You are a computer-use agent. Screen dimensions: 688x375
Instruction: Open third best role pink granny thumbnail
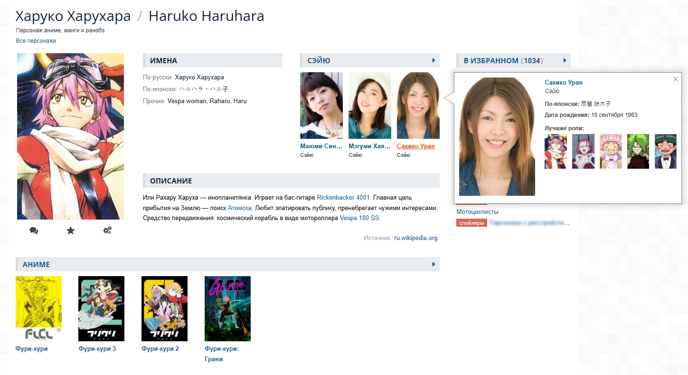tap(611, 151)
